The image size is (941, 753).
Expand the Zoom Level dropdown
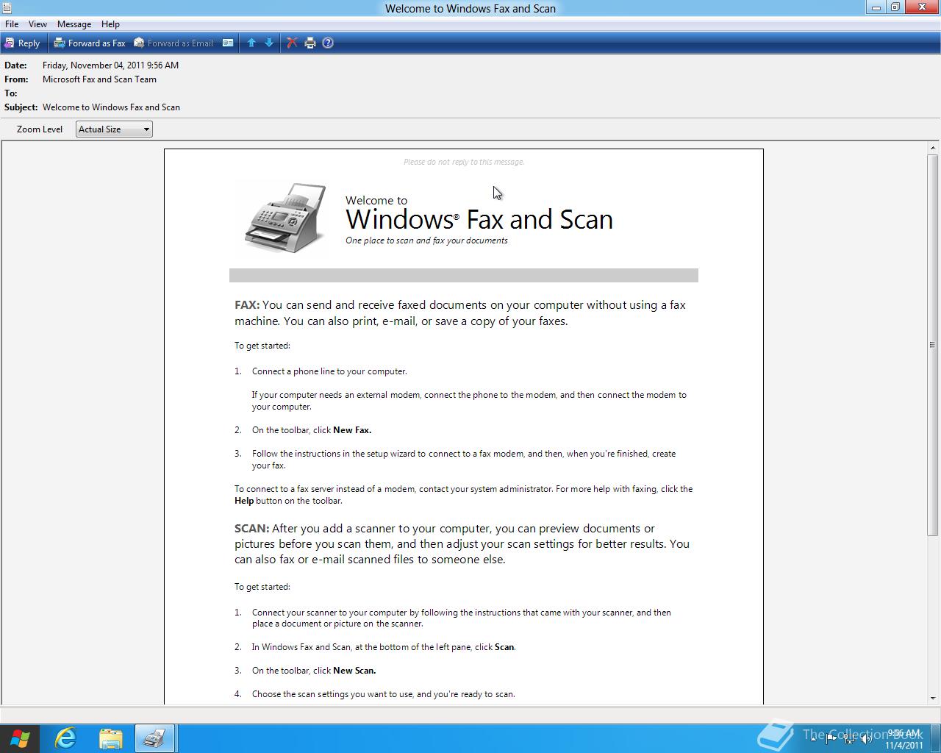114,129
